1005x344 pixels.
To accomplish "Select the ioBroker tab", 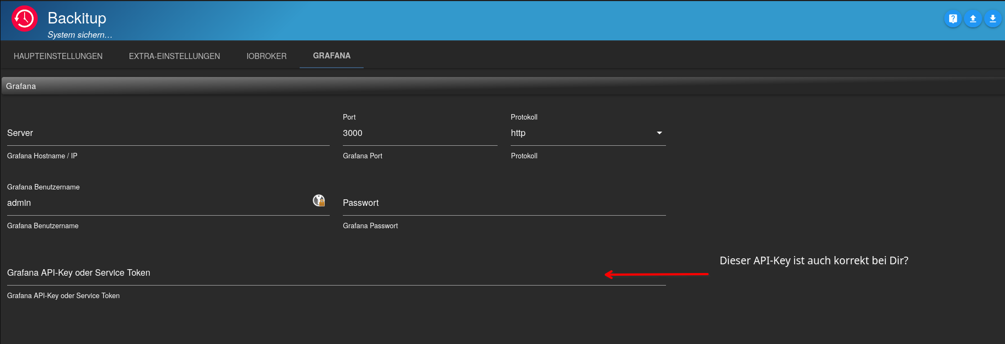I will pos(266,56).
